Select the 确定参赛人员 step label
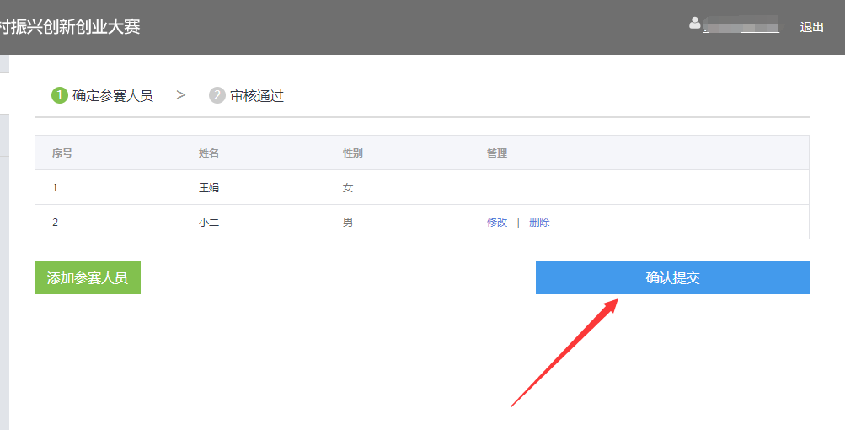This screenshot has height=430, width=845. (x=113, y=96)
